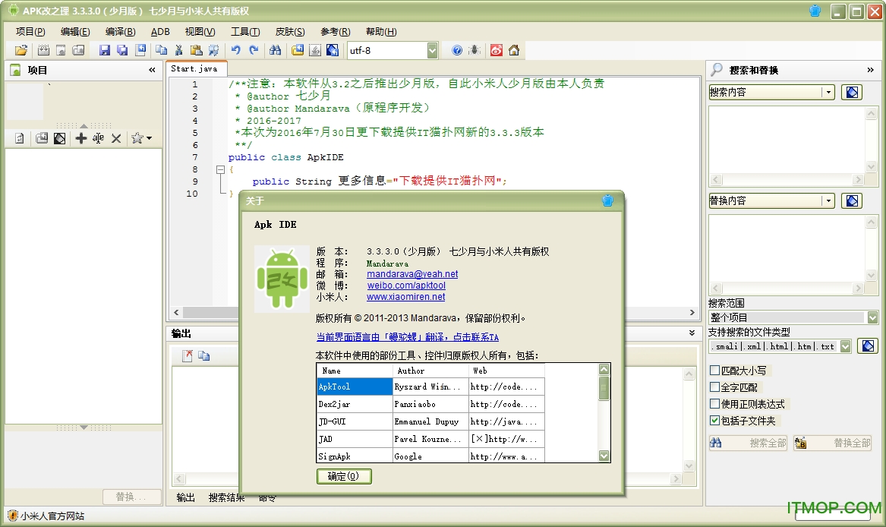This screenshot has width=886, height=527.
Task: Uncheck the 包括子文件夹 checkbox
Action: pos(714,421)
